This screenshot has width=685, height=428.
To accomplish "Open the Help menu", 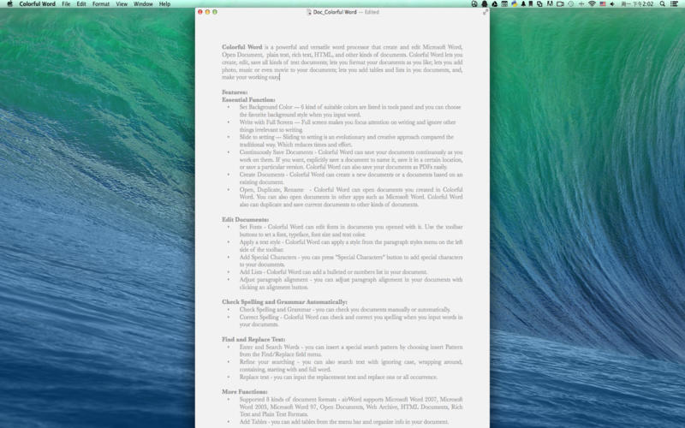I will pyautogui.click(x=165, y=4).
